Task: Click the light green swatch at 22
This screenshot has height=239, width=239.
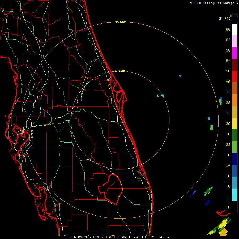Action: click(234, 147)
